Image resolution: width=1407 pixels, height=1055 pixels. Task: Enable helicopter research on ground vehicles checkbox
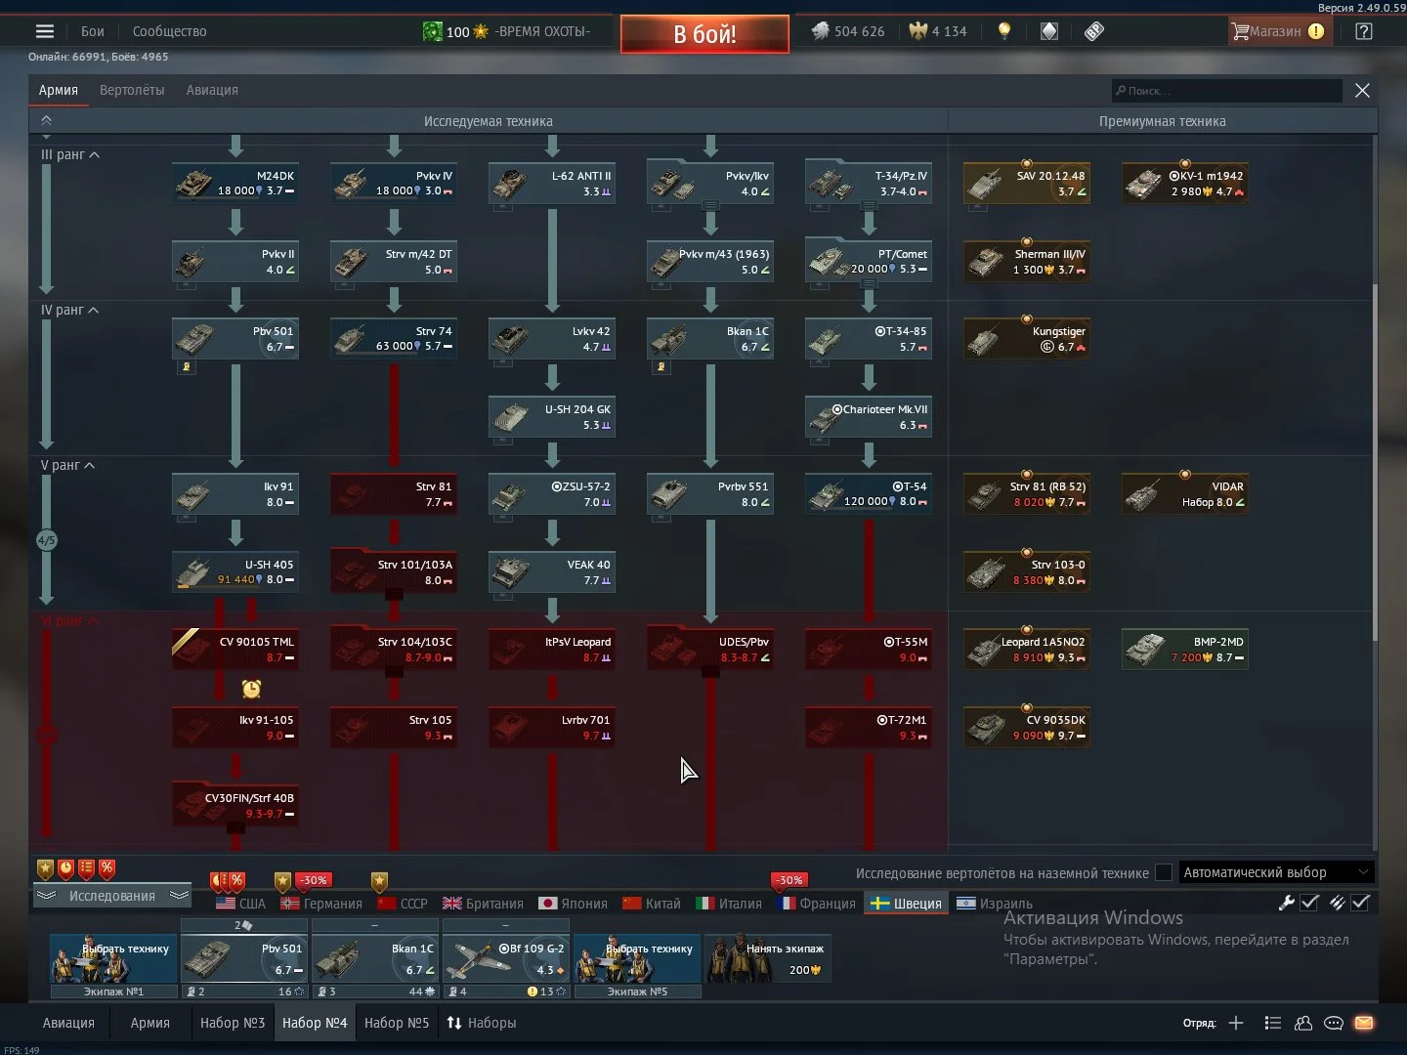1163,872
